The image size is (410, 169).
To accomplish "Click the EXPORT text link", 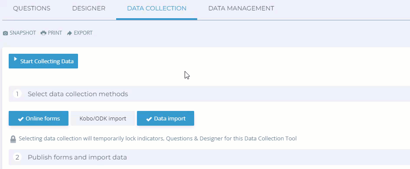I will (x=83, y=33).
